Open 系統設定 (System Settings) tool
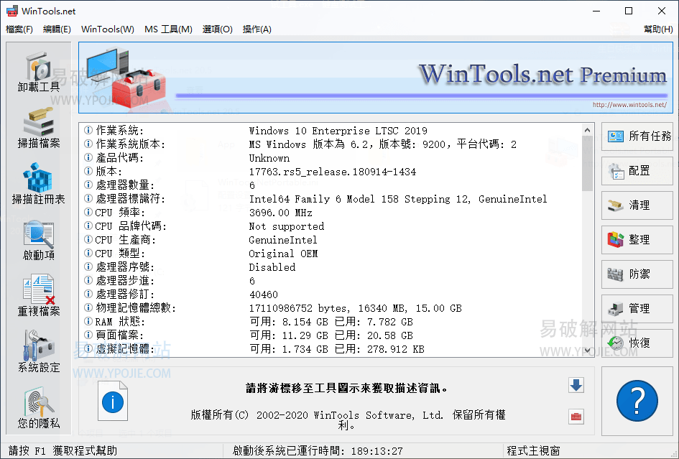679x459 pixels. point(37,348)
